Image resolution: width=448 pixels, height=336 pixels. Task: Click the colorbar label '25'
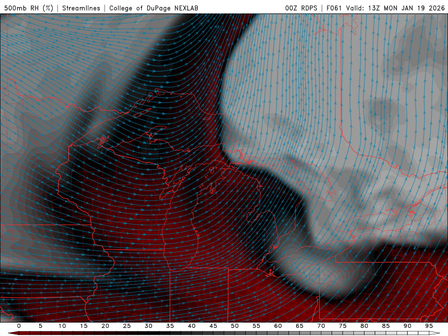[127, 326]
